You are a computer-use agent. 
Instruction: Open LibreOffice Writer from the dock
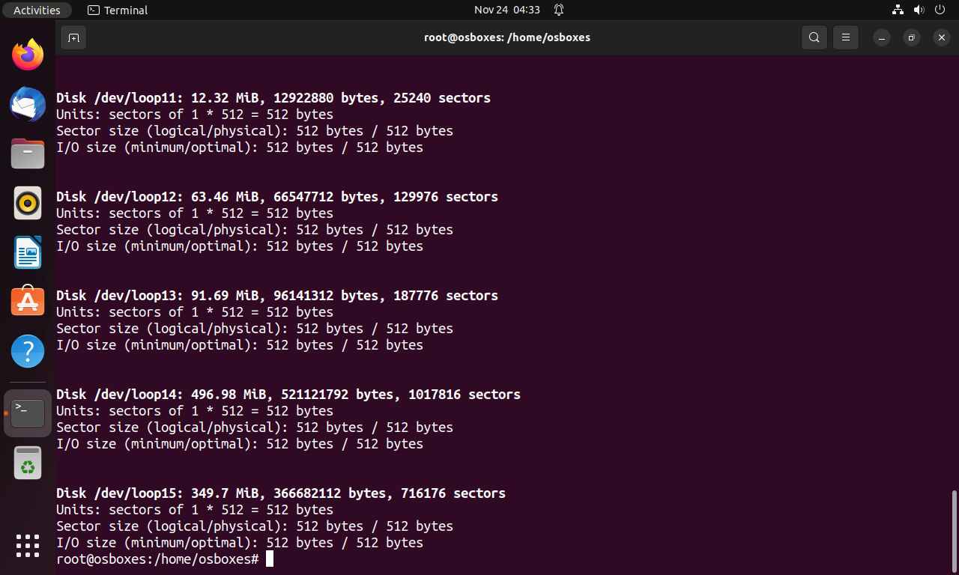pyautogui.click(x=28, y=252)
